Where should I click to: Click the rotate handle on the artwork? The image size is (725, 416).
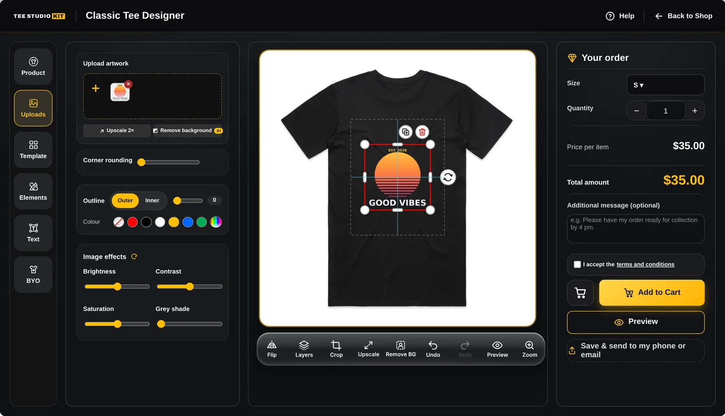(x=448, y=177)
